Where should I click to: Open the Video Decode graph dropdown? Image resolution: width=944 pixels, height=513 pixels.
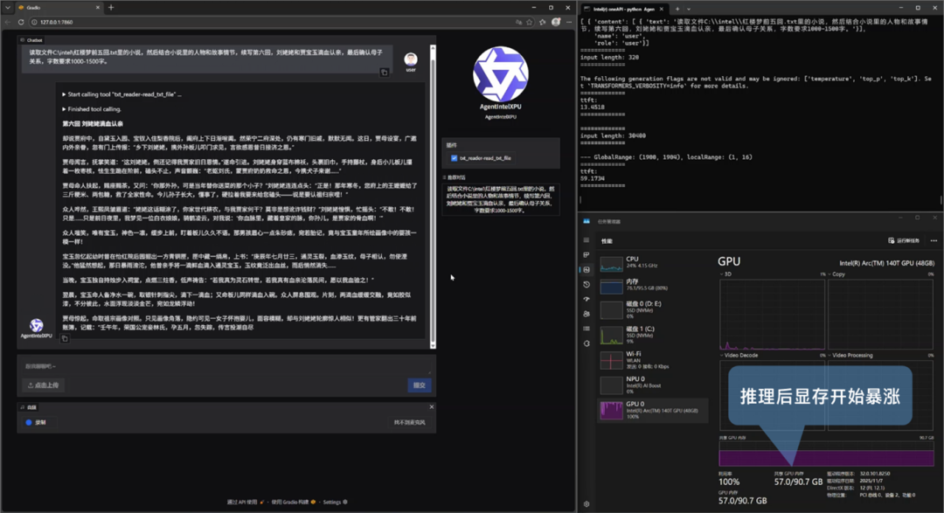739,356
